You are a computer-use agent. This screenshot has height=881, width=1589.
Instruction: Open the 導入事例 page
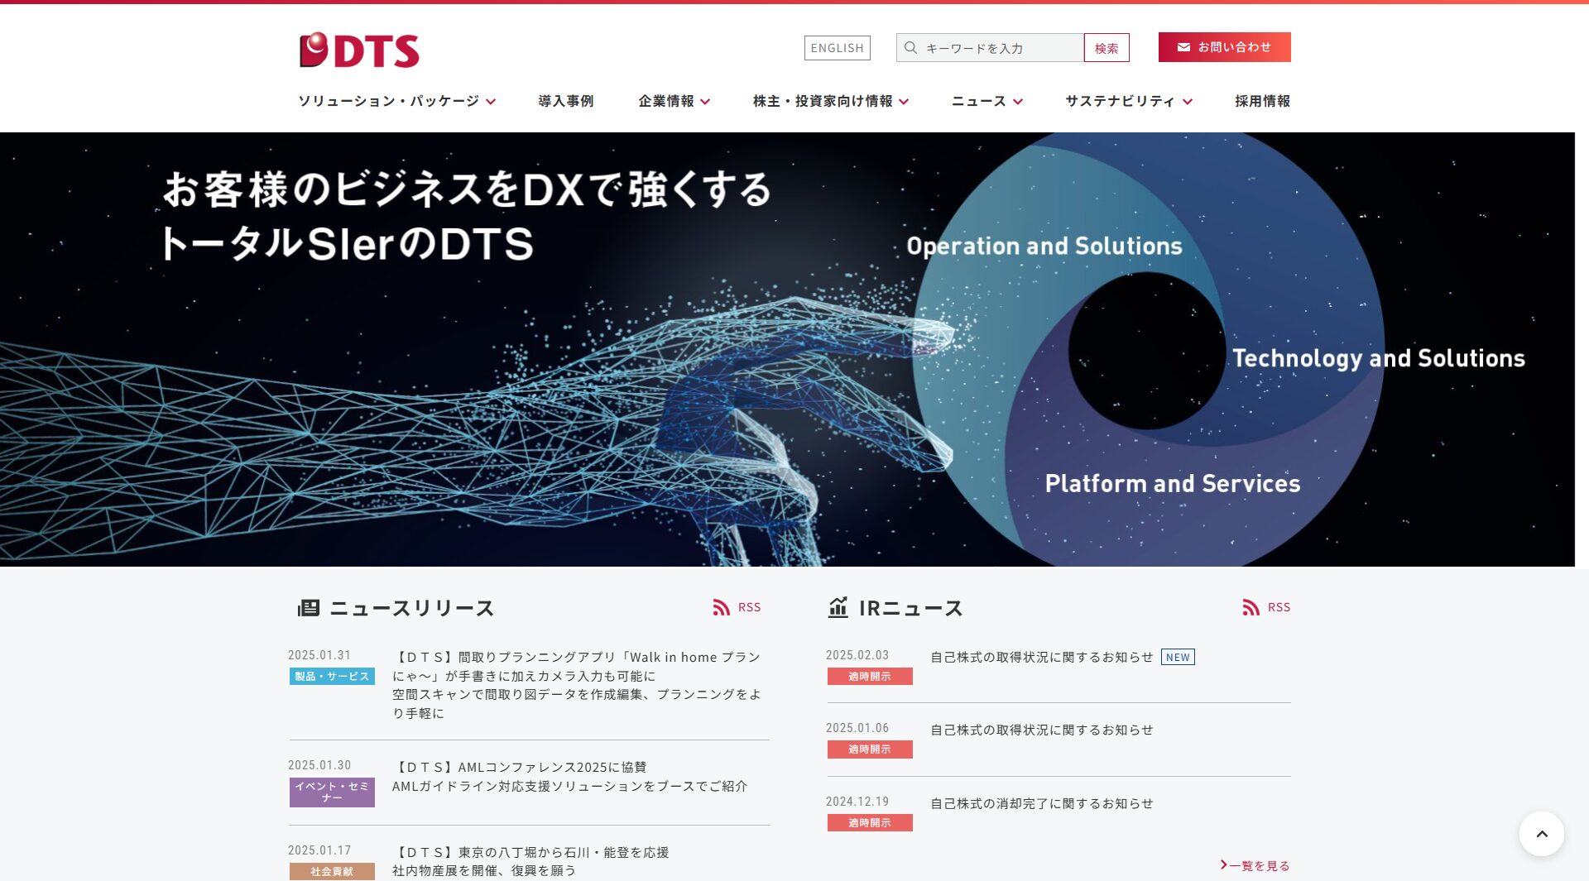pos(566,101)
